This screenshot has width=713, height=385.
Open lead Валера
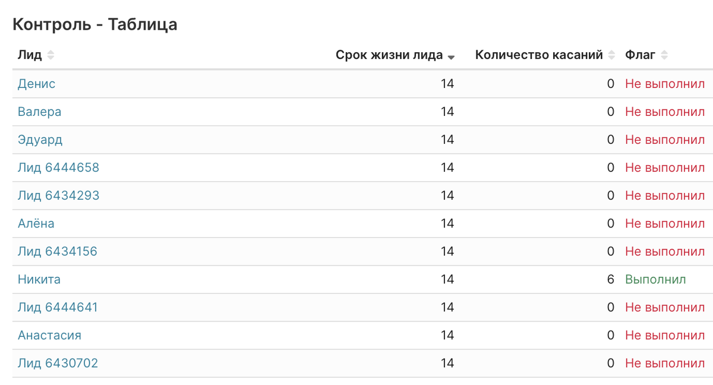39,112
